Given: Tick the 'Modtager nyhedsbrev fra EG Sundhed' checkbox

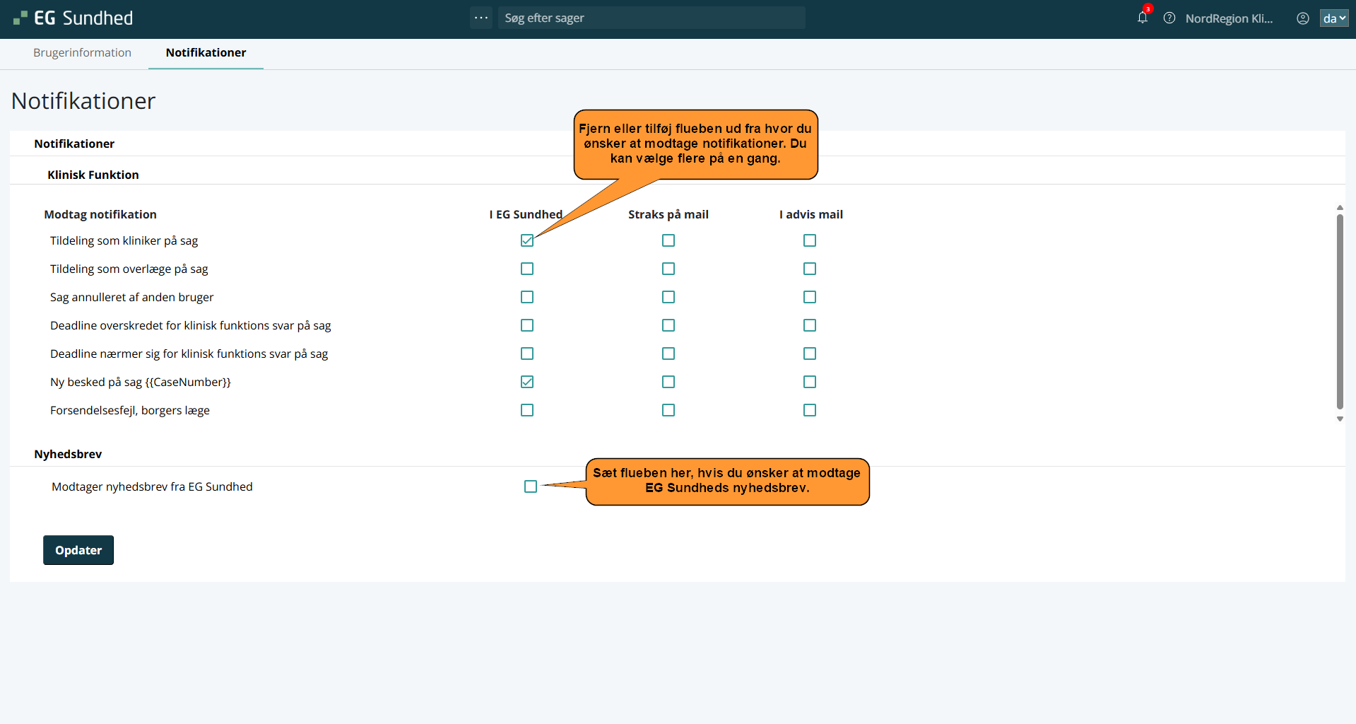Looking at the screenshot, I should (x=531, y=486).
